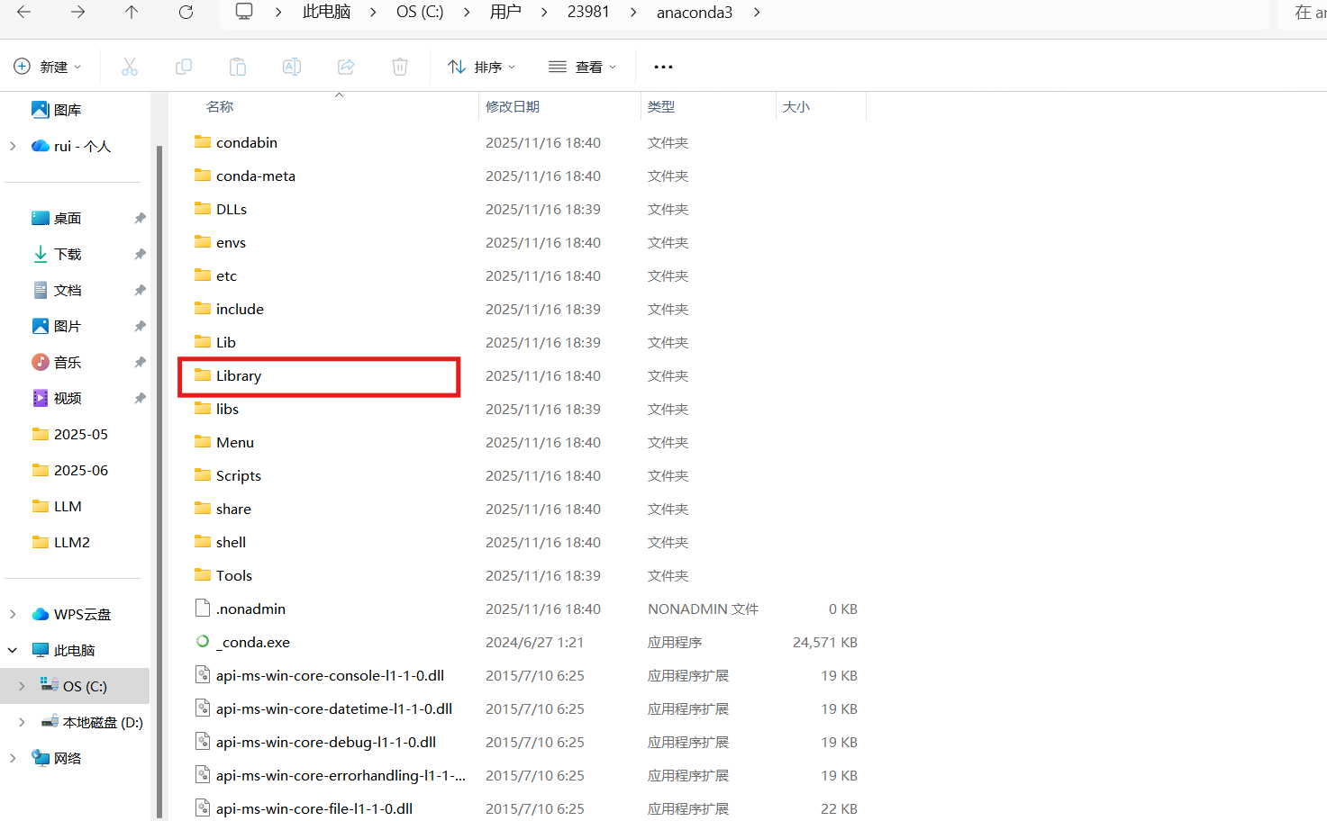Screen dimensions: 1327x821
Task: Click the Share icon in toolbar
Action: coord(346,67)
